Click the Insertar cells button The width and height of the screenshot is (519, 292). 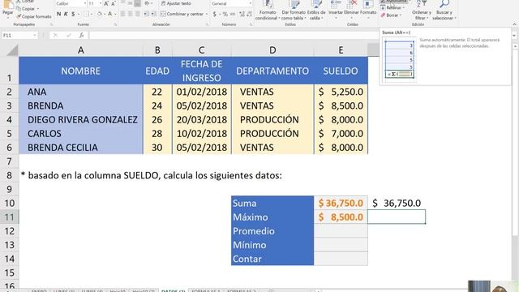pyautogui.click(x=335, y=9)
